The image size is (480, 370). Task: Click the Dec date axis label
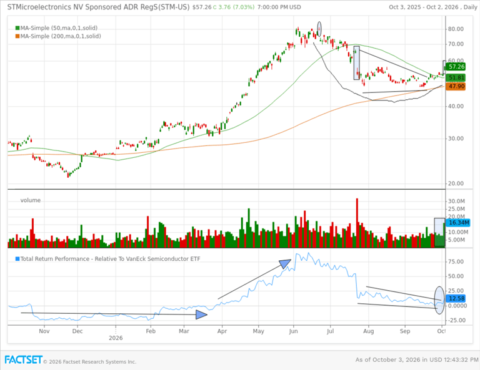click(77, 331)
